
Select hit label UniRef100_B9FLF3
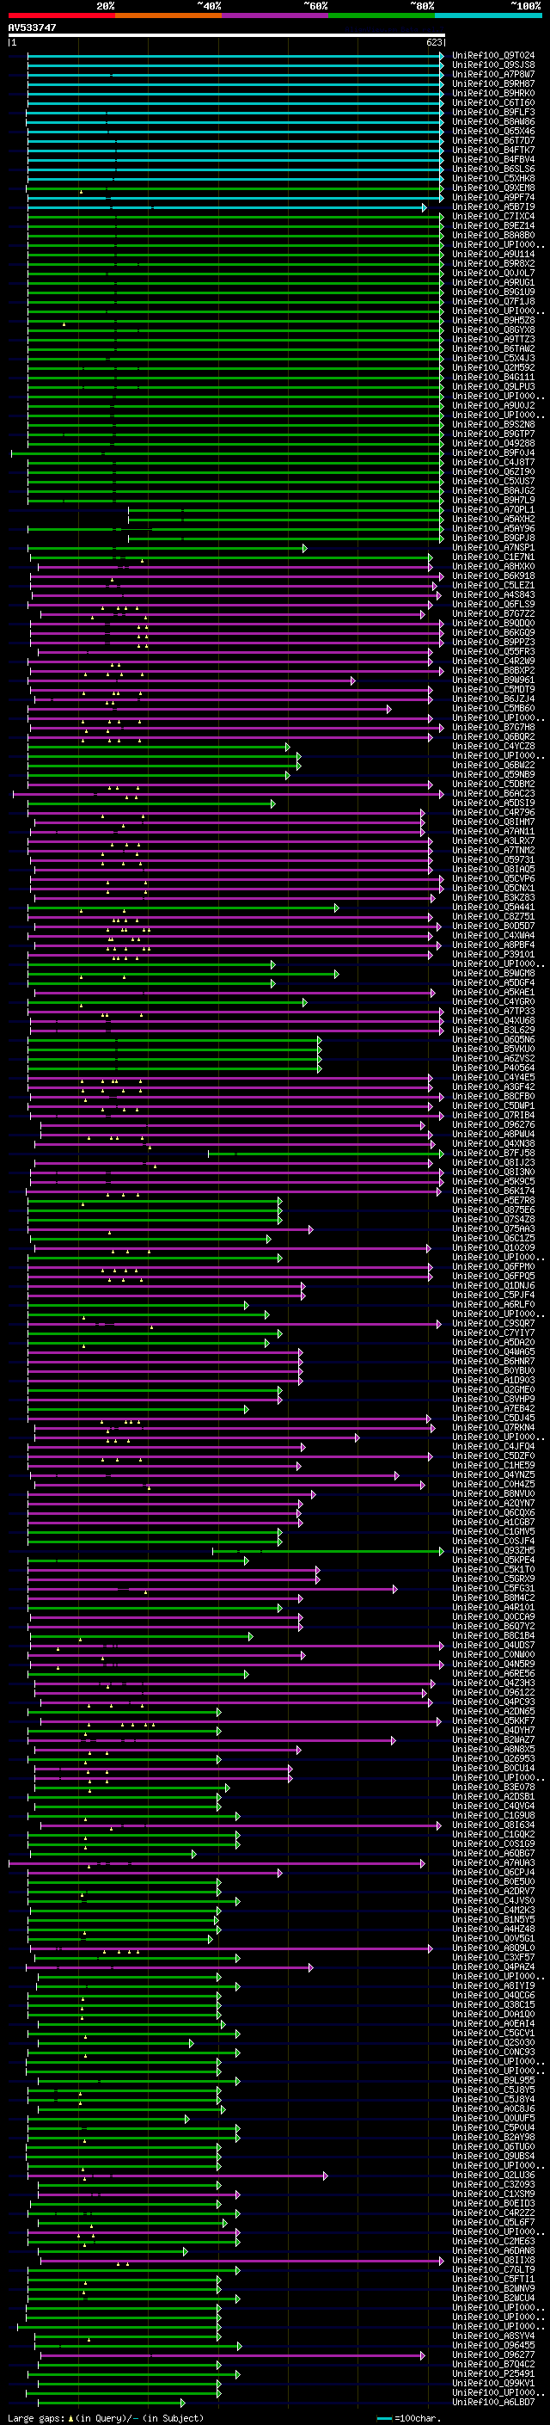pos(493,112)
